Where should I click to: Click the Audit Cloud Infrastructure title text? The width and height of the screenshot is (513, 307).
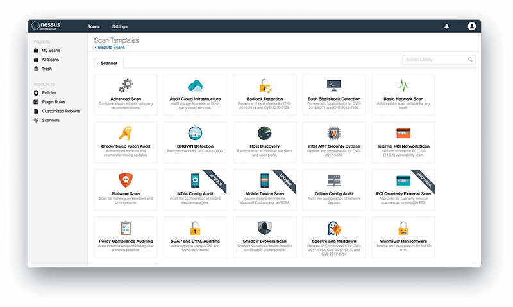pos(196,99)
